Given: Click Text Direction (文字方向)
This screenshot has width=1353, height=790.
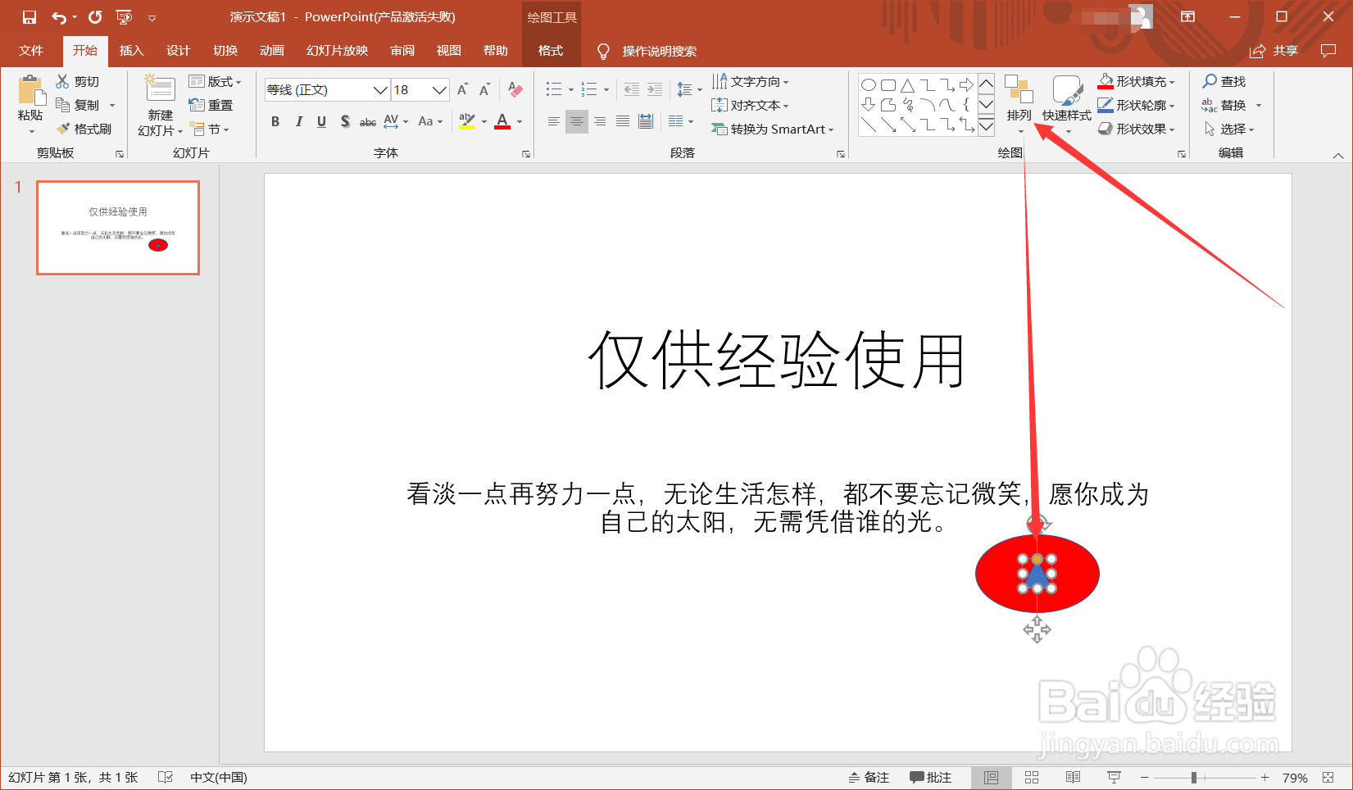Looking at the screenshot, I should tap(751, 81).
